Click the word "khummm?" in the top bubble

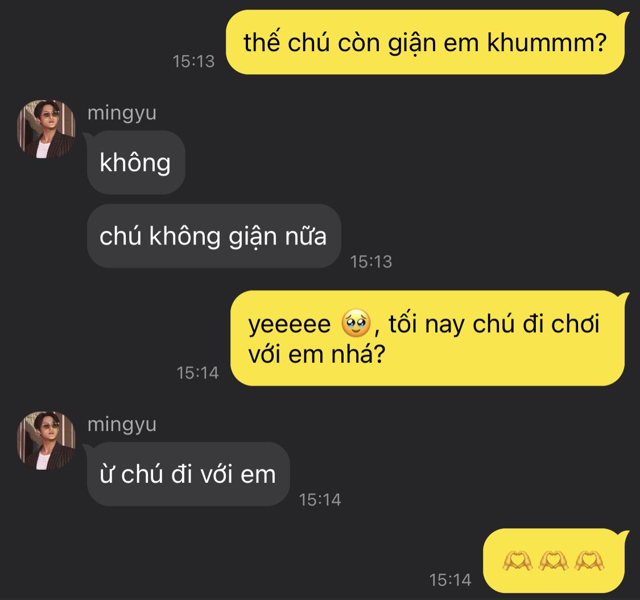tap(547, 42)
